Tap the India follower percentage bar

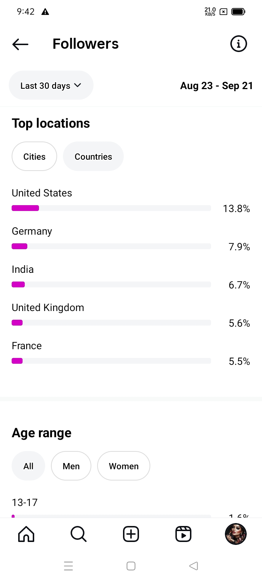[111, 284]
